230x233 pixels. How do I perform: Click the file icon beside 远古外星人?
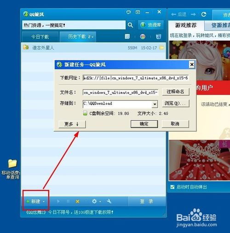coord(26,47)
